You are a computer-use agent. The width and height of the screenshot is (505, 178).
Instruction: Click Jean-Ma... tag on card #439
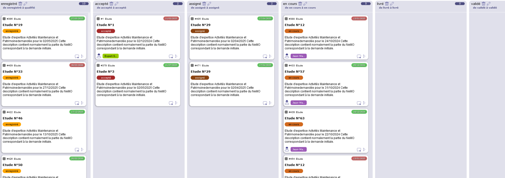(x=299, y=149)
